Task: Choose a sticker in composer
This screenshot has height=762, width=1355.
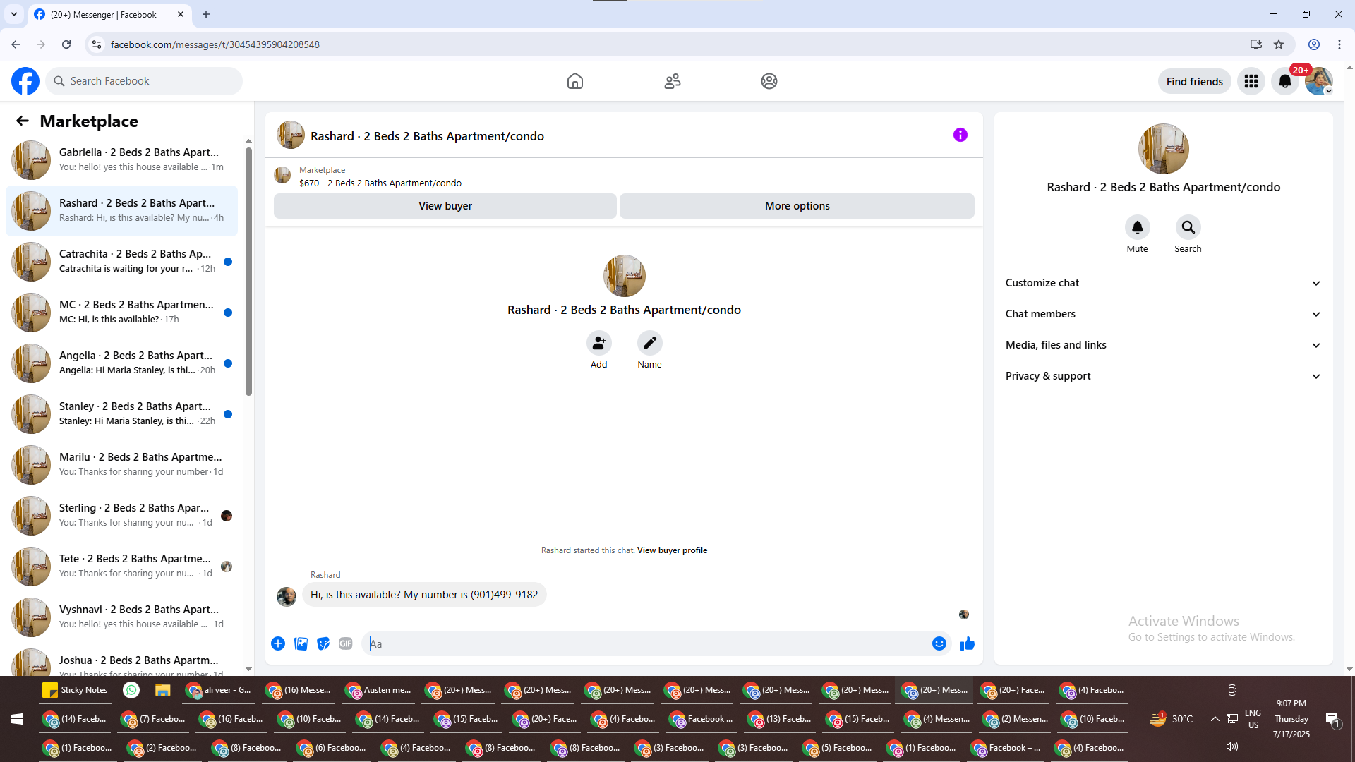Action: pyautogui.click(x=323, y=643)
